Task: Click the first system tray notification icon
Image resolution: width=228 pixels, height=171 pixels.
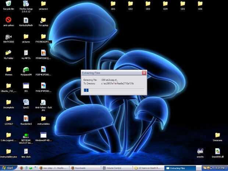Action: point(204,168)
